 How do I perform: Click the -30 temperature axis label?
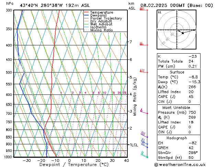click(x=27, y=160)
